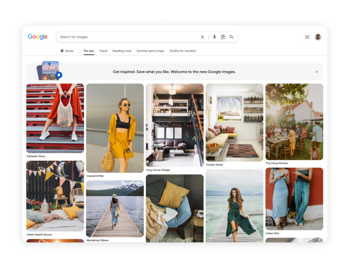
Task: Open the blue beanbag reading nook image
Action: point(175,209)
